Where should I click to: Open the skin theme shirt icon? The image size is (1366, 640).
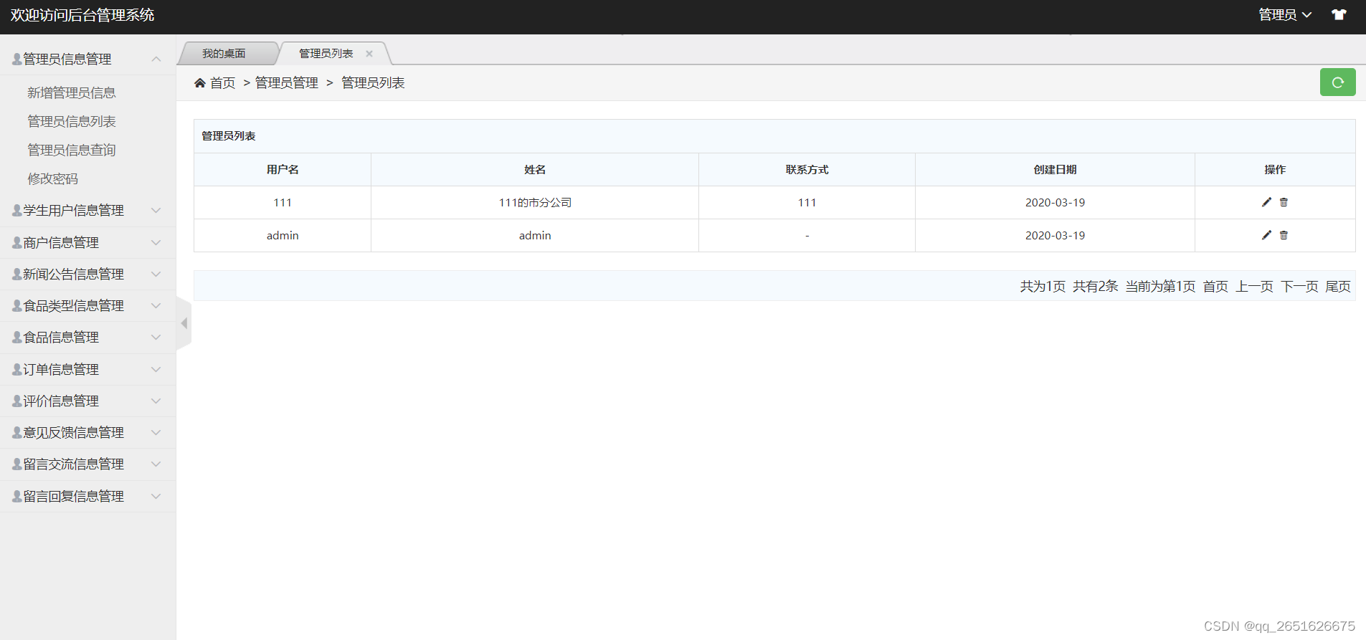(x=1339, y=14)
